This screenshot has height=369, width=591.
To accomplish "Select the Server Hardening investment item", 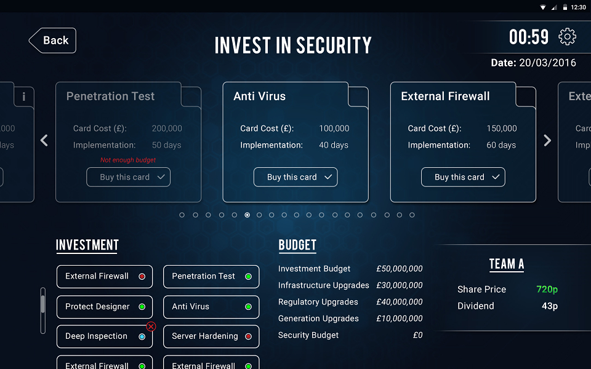I will click(x=211, y=336).
